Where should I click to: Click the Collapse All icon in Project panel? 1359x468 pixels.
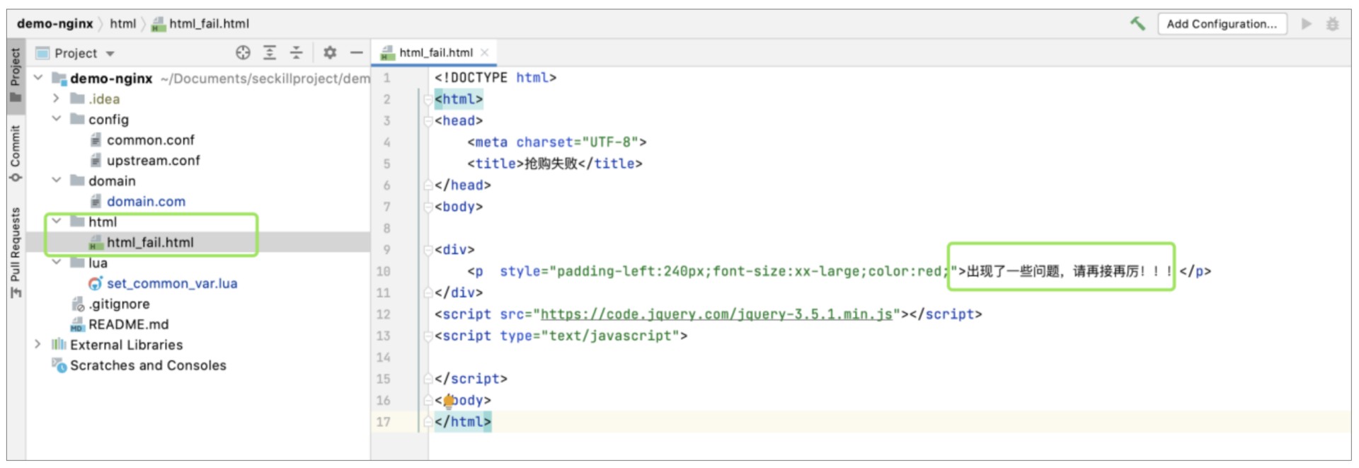tap(297, 52)
